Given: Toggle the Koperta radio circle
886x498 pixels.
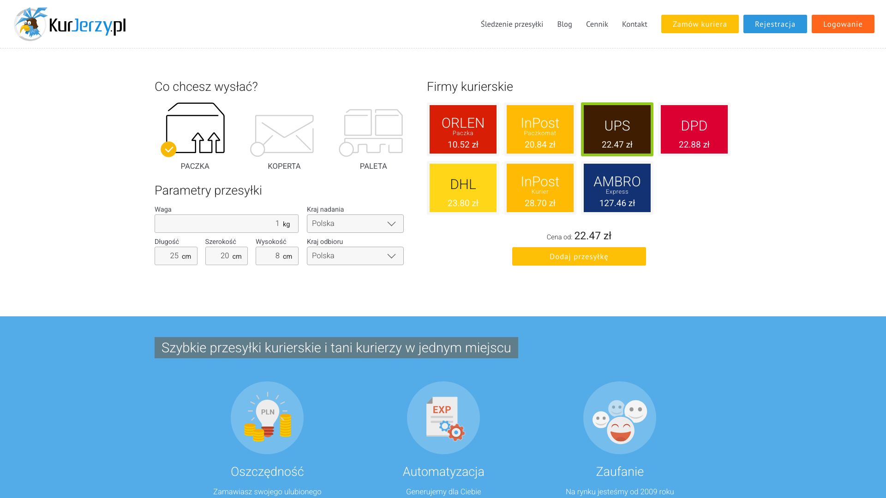Looking at the screenshot, I should pyautogui.click(x=257, y=149).
